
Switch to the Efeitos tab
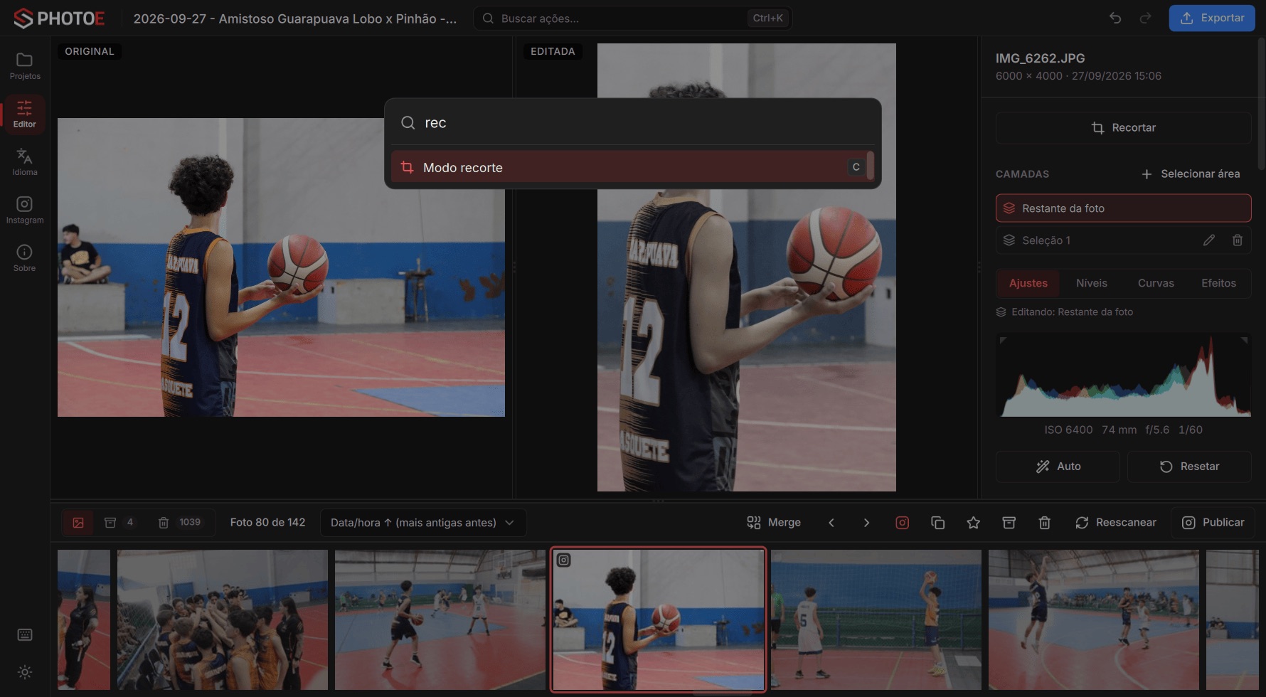[1218, 283]
